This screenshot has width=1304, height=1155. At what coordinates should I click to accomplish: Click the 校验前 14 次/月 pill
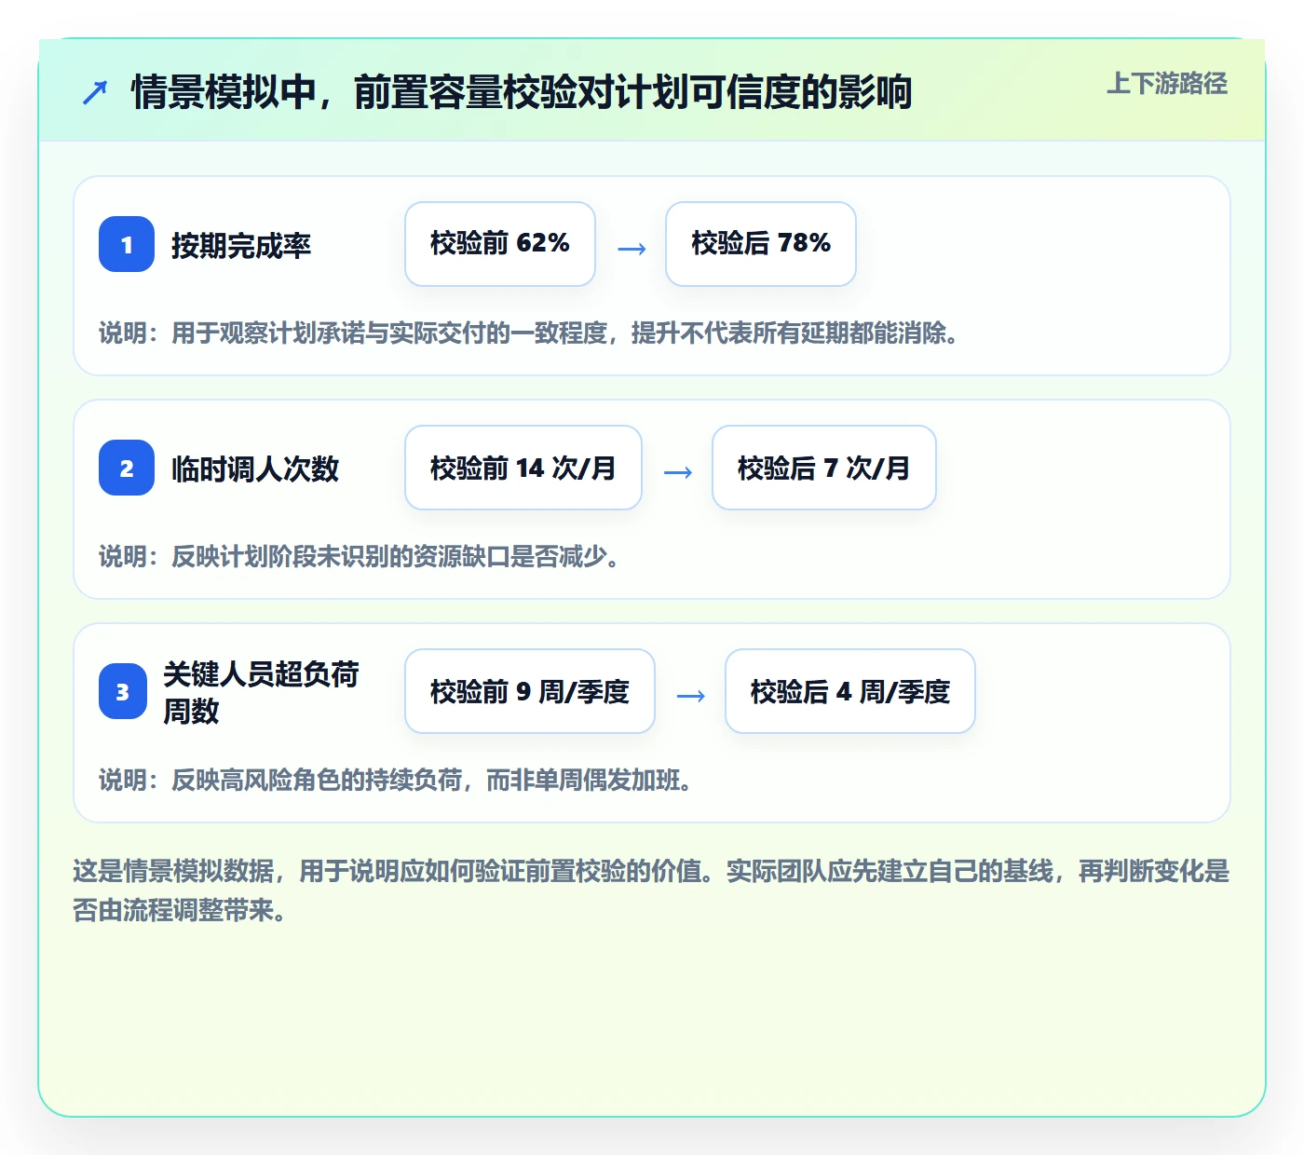click(523, 468)
